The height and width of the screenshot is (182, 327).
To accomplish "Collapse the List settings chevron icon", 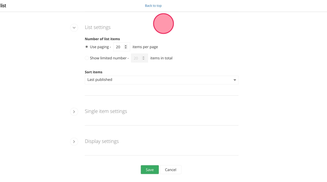I will tap(74, 28).
